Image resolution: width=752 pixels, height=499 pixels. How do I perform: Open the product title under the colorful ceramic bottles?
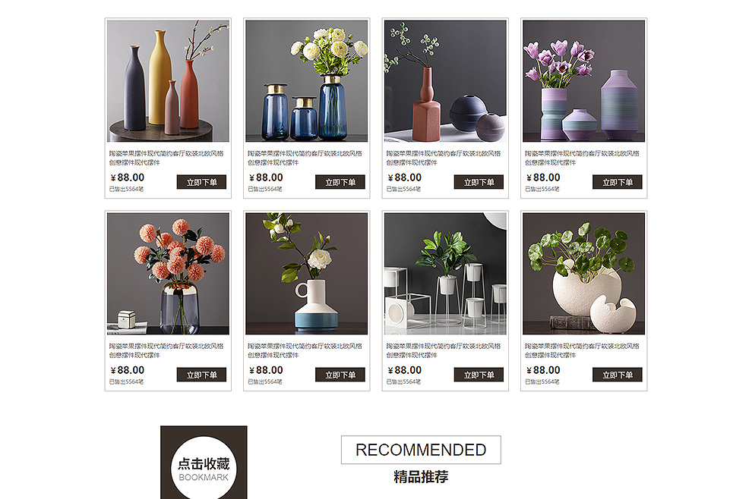coord(166,158)
